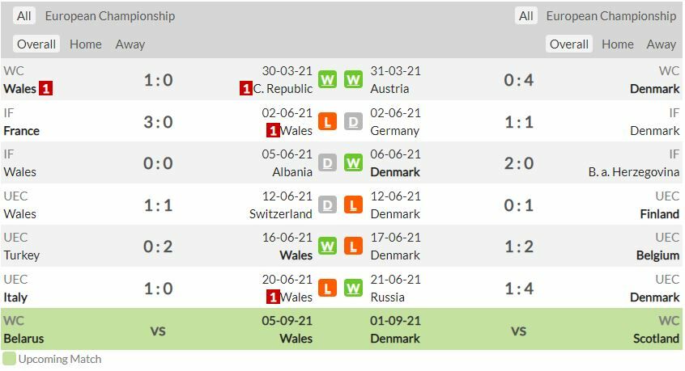Click the red card icon beside Wales in first row

pos(46,89)
